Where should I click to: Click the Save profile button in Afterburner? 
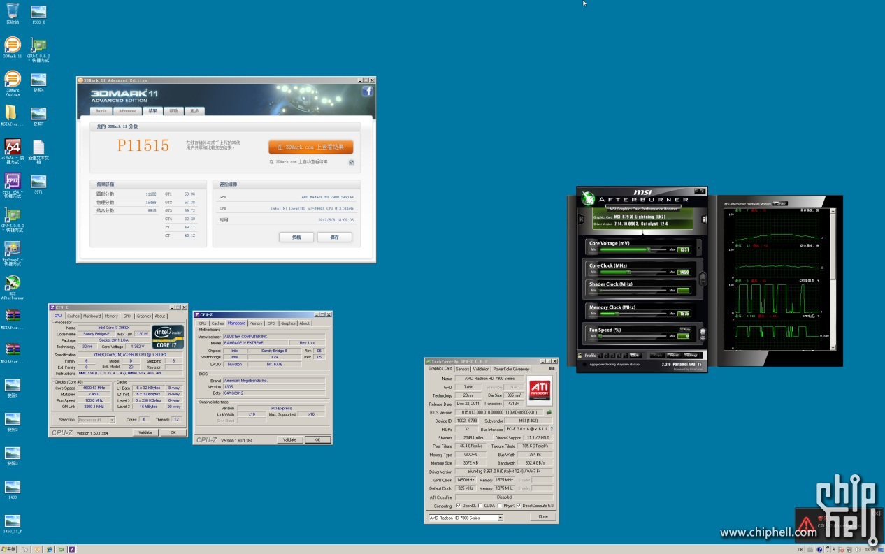pos(635,356)
